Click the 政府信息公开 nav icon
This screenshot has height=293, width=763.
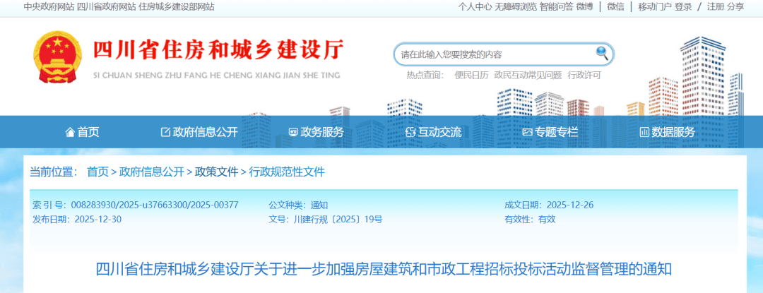point(165,132)
